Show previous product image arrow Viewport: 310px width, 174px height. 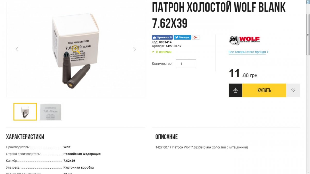(17, 49)
